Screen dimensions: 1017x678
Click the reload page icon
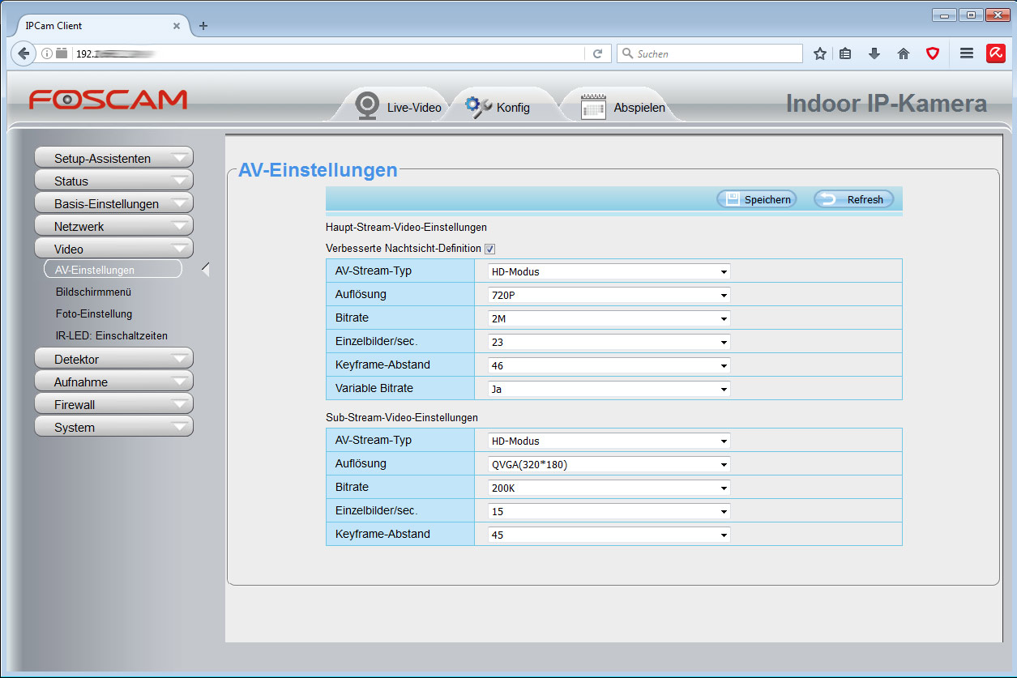[597, 53]
